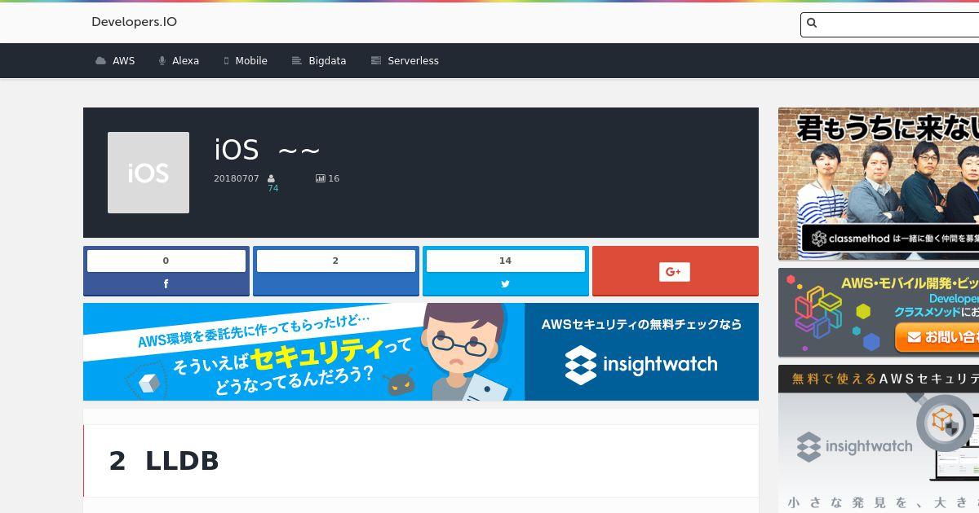Open the Developers.IO home link
This screenshot has height=513, width=979.
coord(134,22)
